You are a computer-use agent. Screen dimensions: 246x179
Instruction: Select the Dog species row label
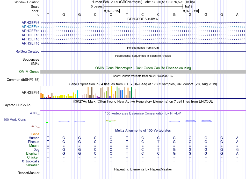[x=36, y=150]
